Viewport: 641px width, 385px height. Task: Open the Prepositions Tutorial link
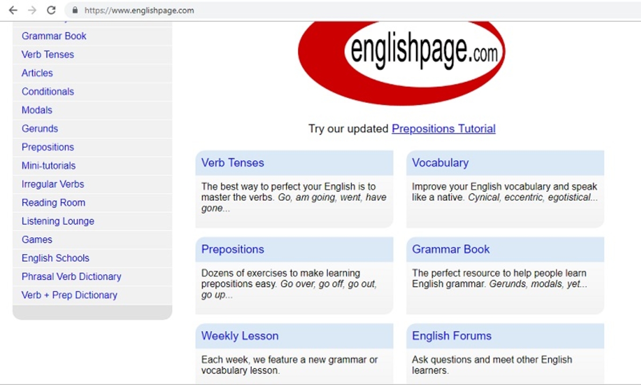443,129
